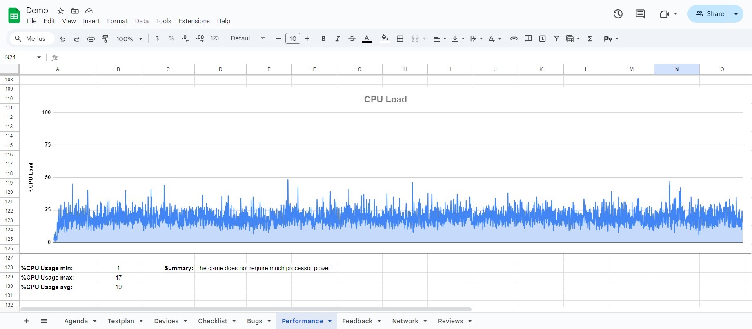Click the insert chart icon
752x329 pixels.
tap(542, 38)
